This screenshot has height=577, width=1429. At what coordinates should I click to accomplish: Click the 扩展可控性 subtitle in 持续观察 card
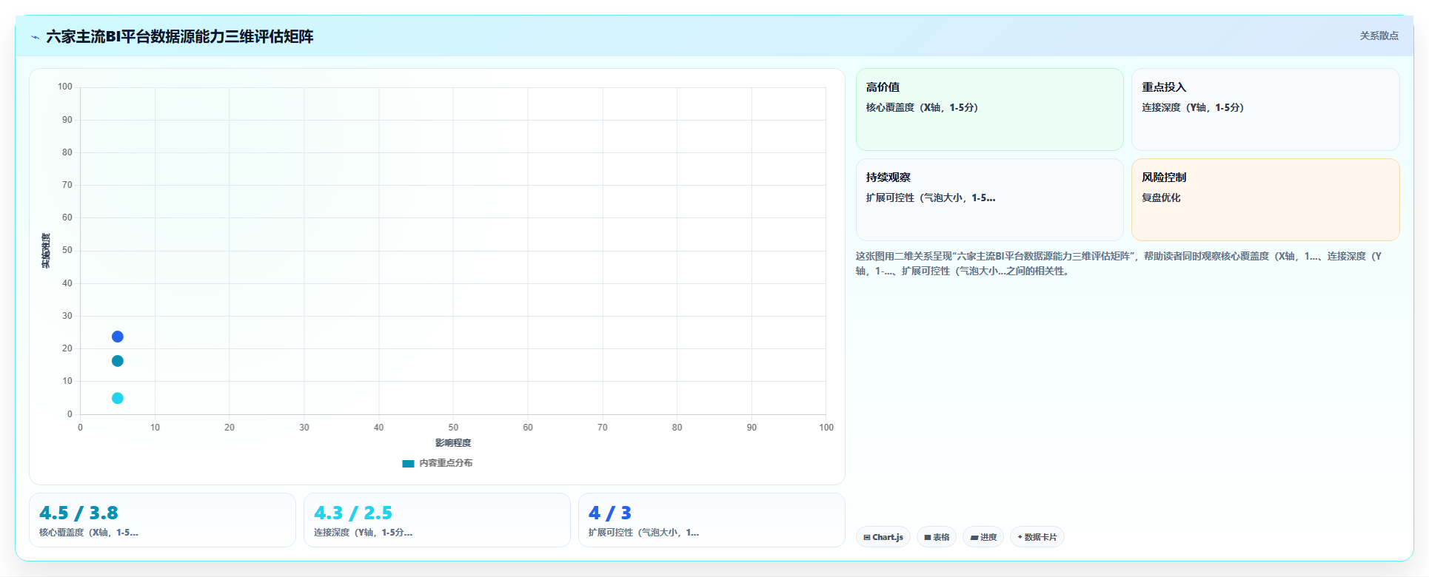931,198
